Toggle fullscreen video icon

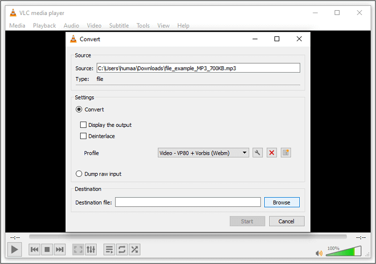pos(78,250)
